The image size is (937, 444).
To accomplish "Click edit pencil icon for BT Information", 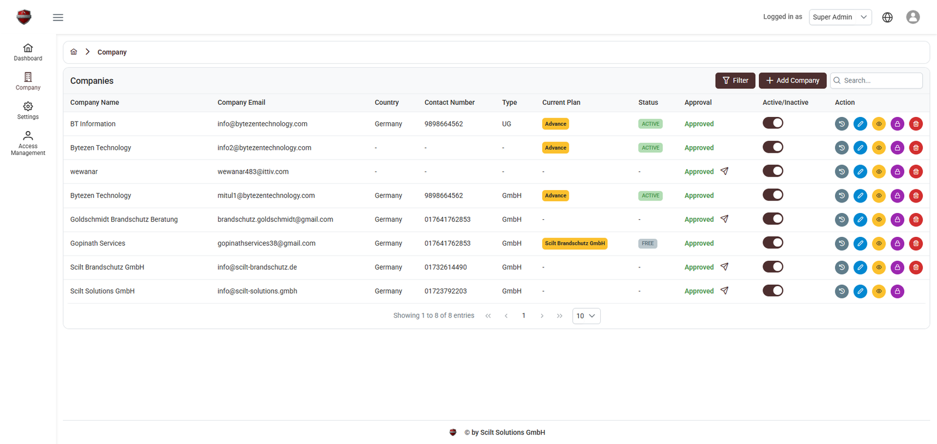I will point(860,124).
